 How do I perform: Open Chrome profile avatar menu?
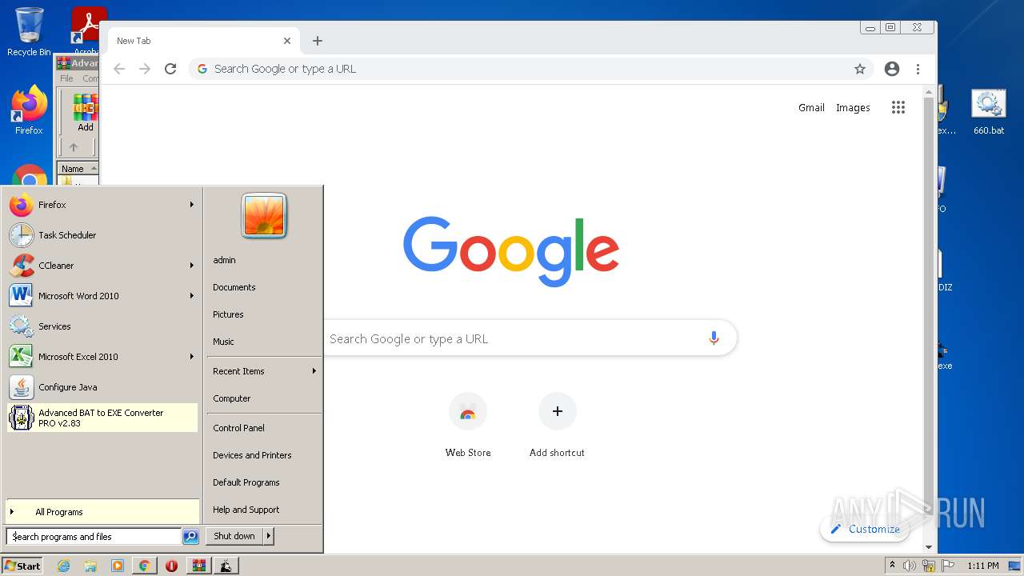(x=892, y=69)
